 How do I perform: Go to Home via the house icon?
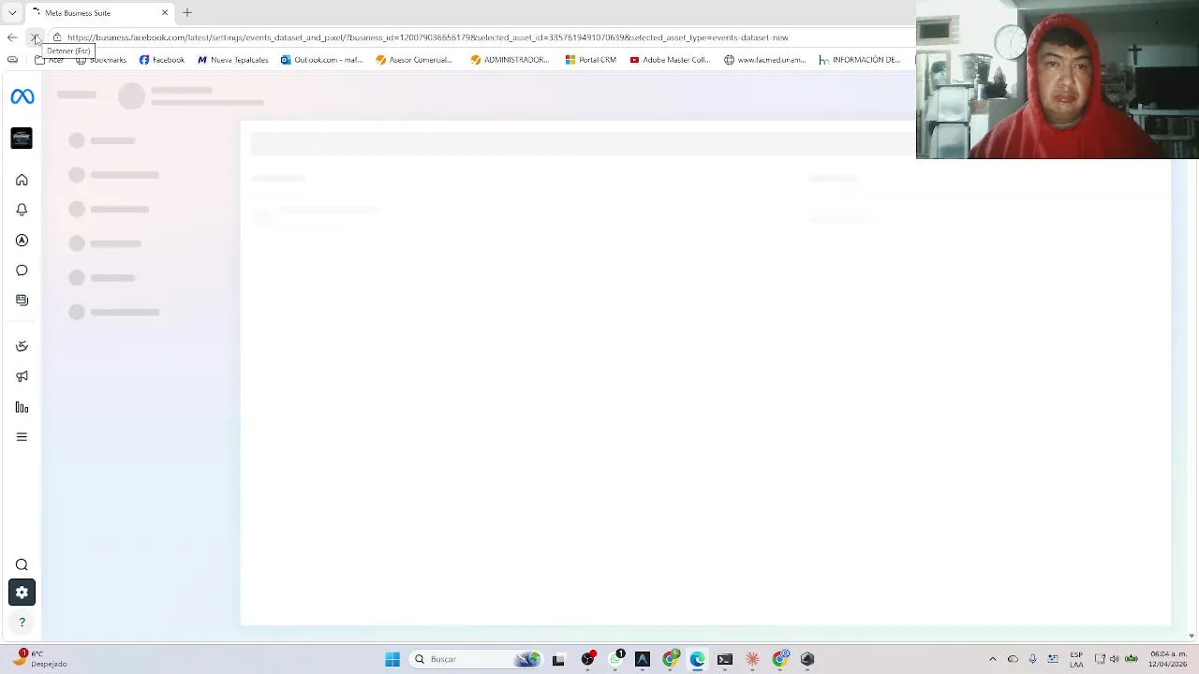click(x=22, y=180)
